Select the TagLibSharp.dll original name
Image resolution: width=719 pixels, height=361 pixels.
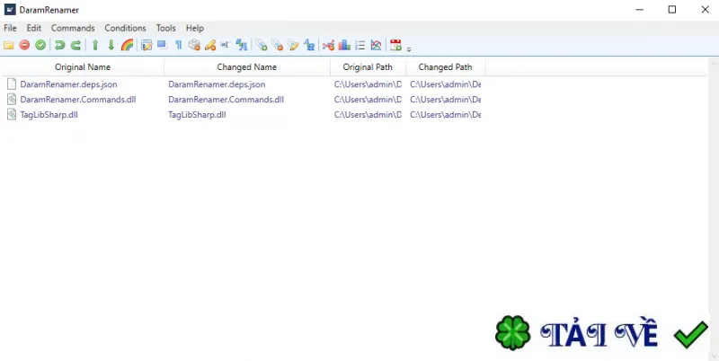(x=49, y=115)
